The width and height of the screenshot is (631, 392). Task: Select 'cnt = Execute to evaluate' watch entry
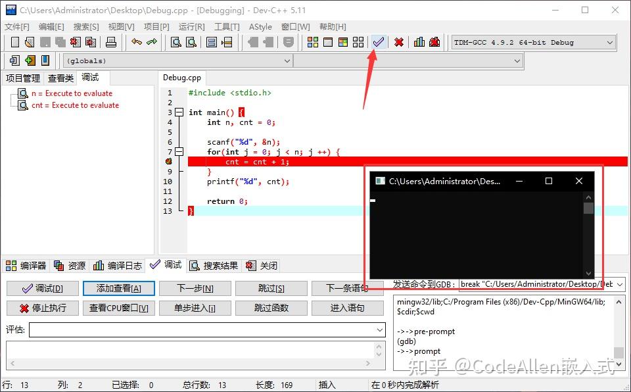click(75, 105)
